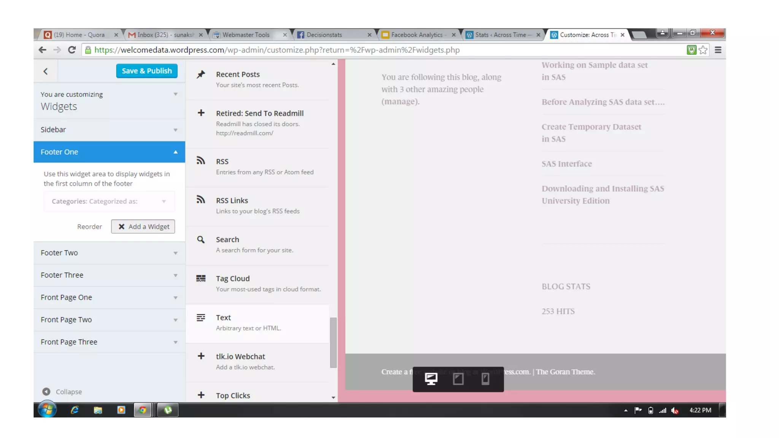
Task: Click the desktop preview device icon
Action: click(431, 379)
